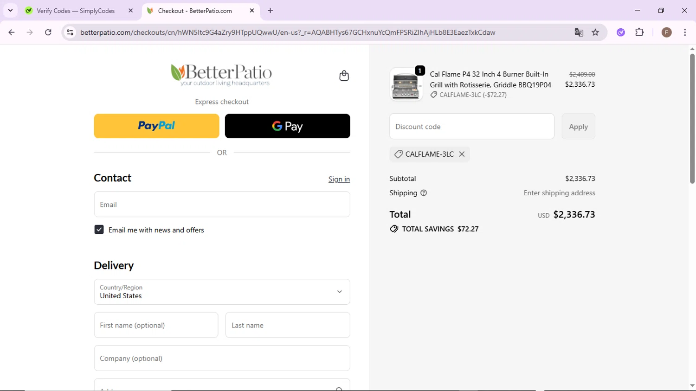Click the TOTAL SAVINGS $72.27 text
The width and height of the screenshot is (696, 391).
(x=440, y=229)
